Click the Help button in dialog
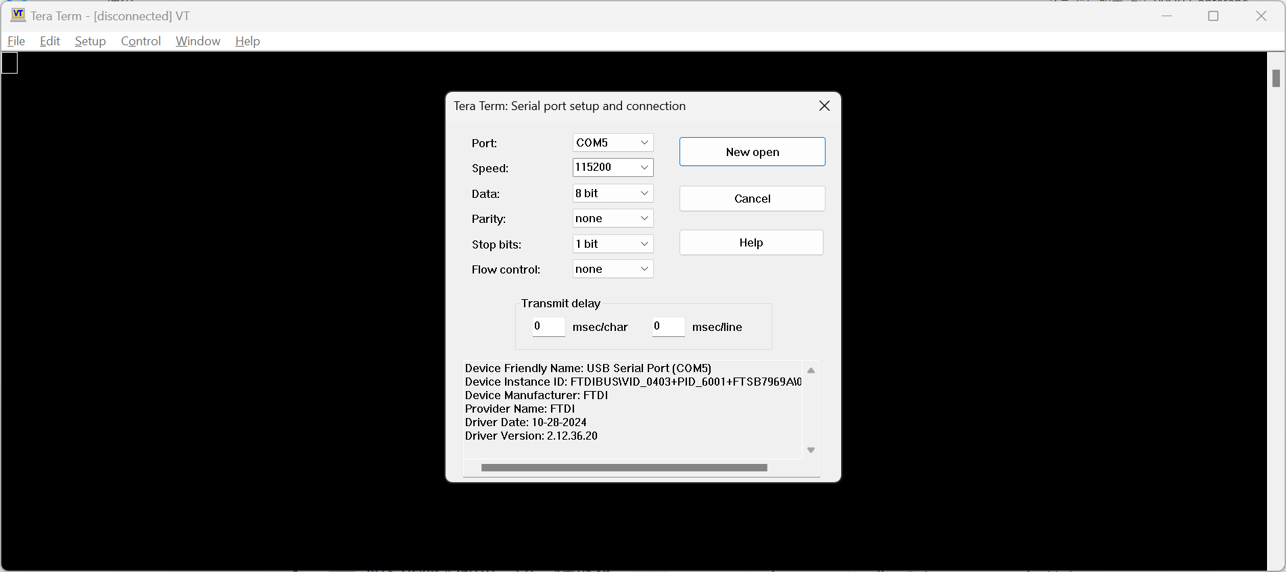The height and width of the screenshot is (572, 1286). (751, 242)
